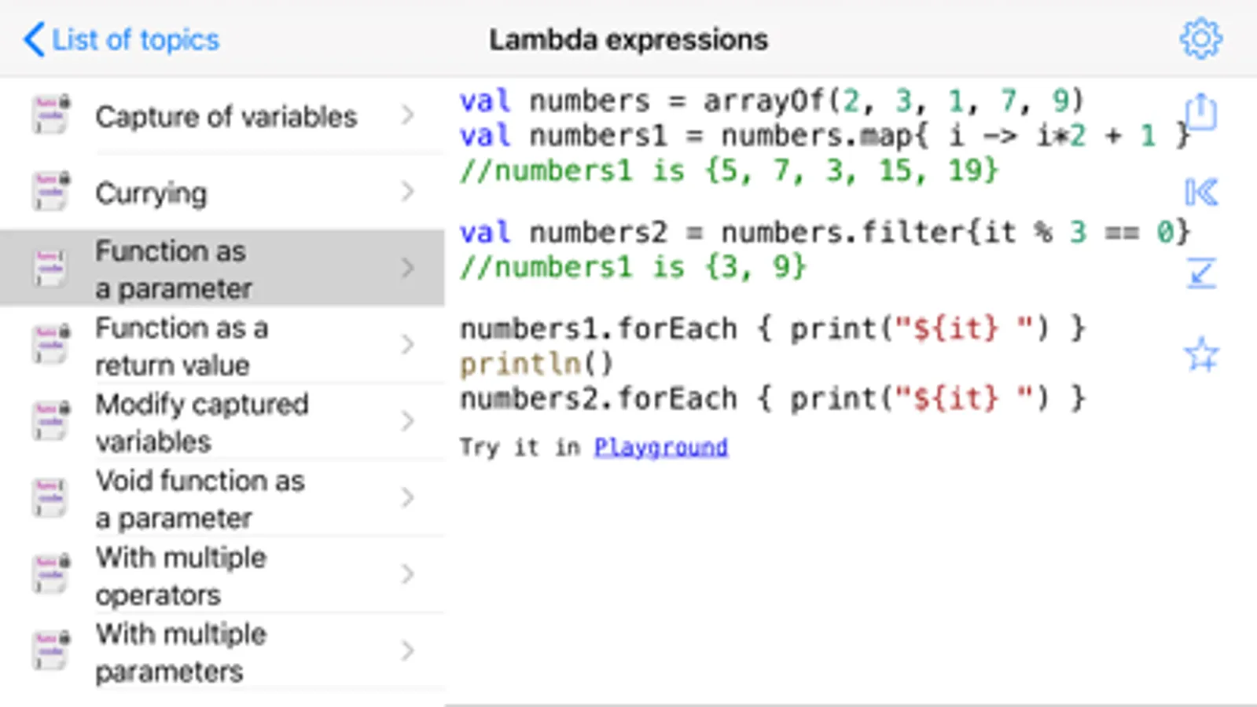Go back to List of topics
Image resolution: width=1257 pixels, height=707 pixels.
coord(122,39)
